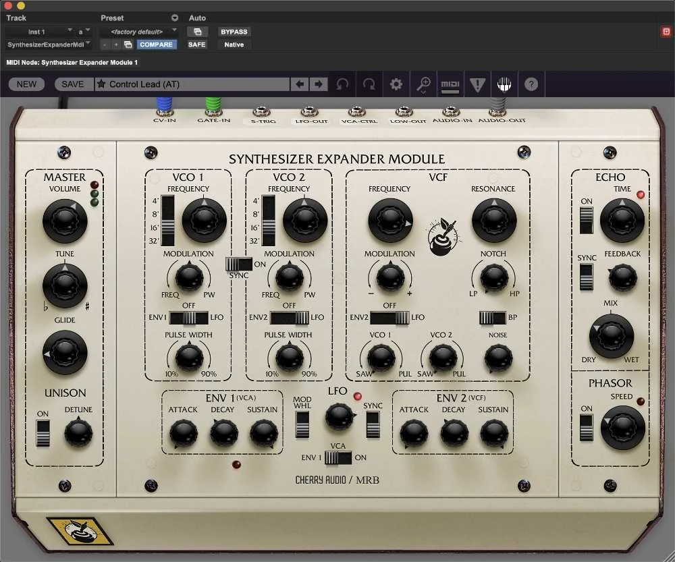Open settings gear icon
The height and width of the screenshot is (562, 675).
[x=396, y=84]
